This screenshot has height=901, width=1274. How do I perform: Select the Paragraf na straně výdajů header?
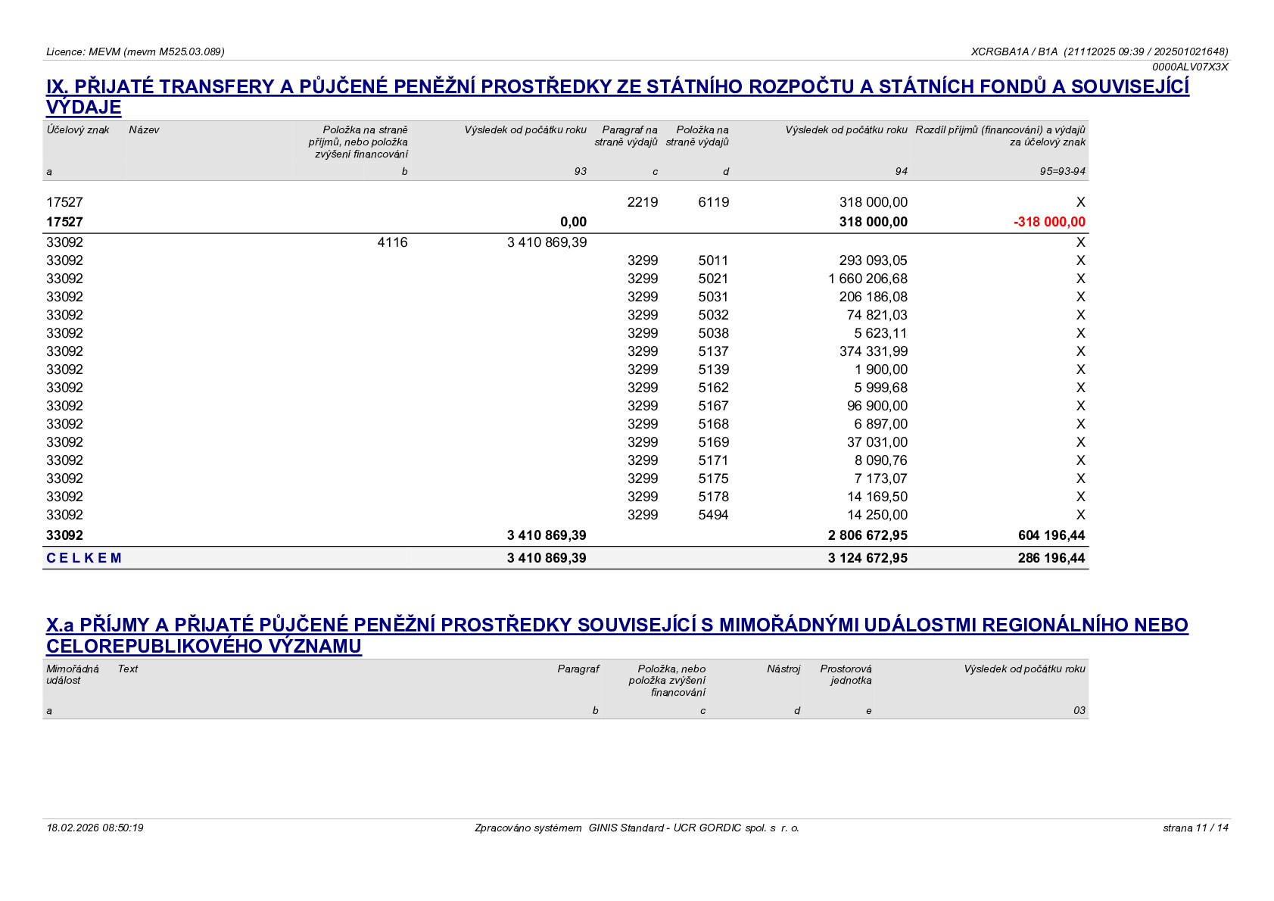coord(626,136)
